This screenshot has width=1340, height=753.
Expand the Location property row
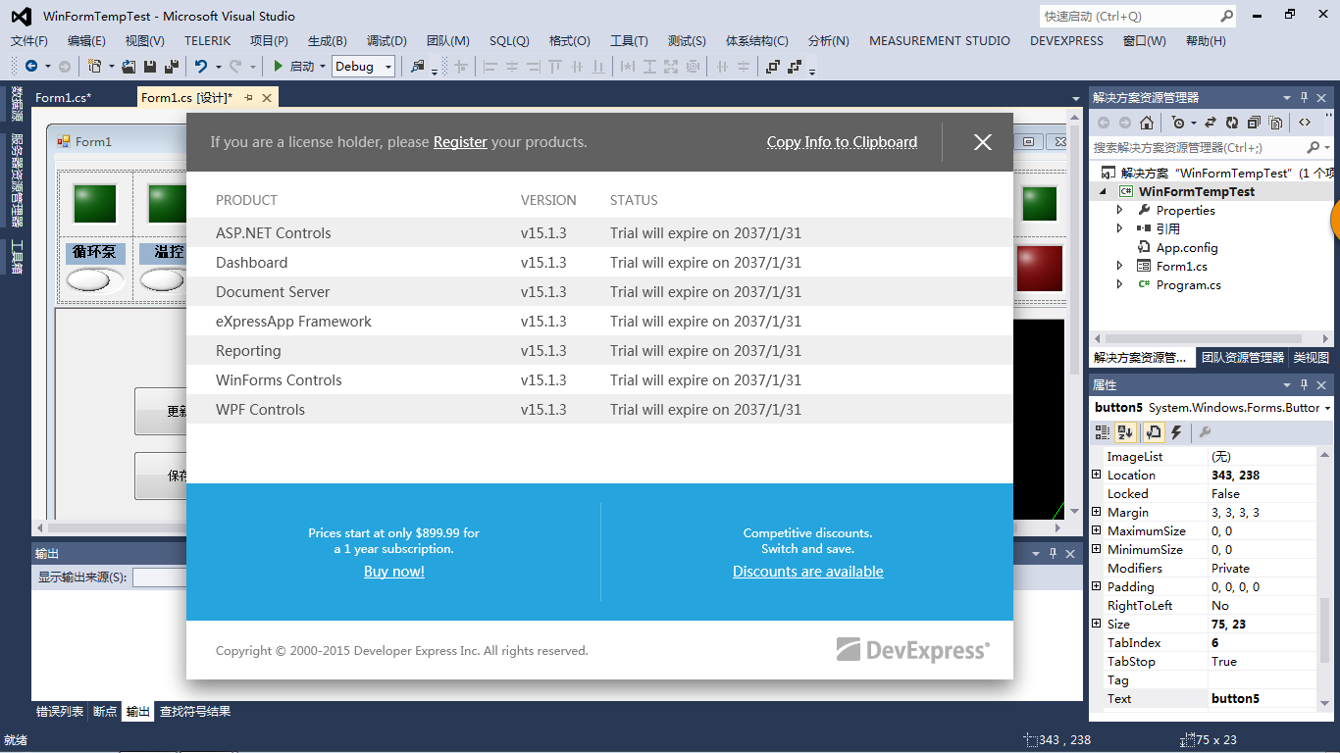coord(1097,475)
